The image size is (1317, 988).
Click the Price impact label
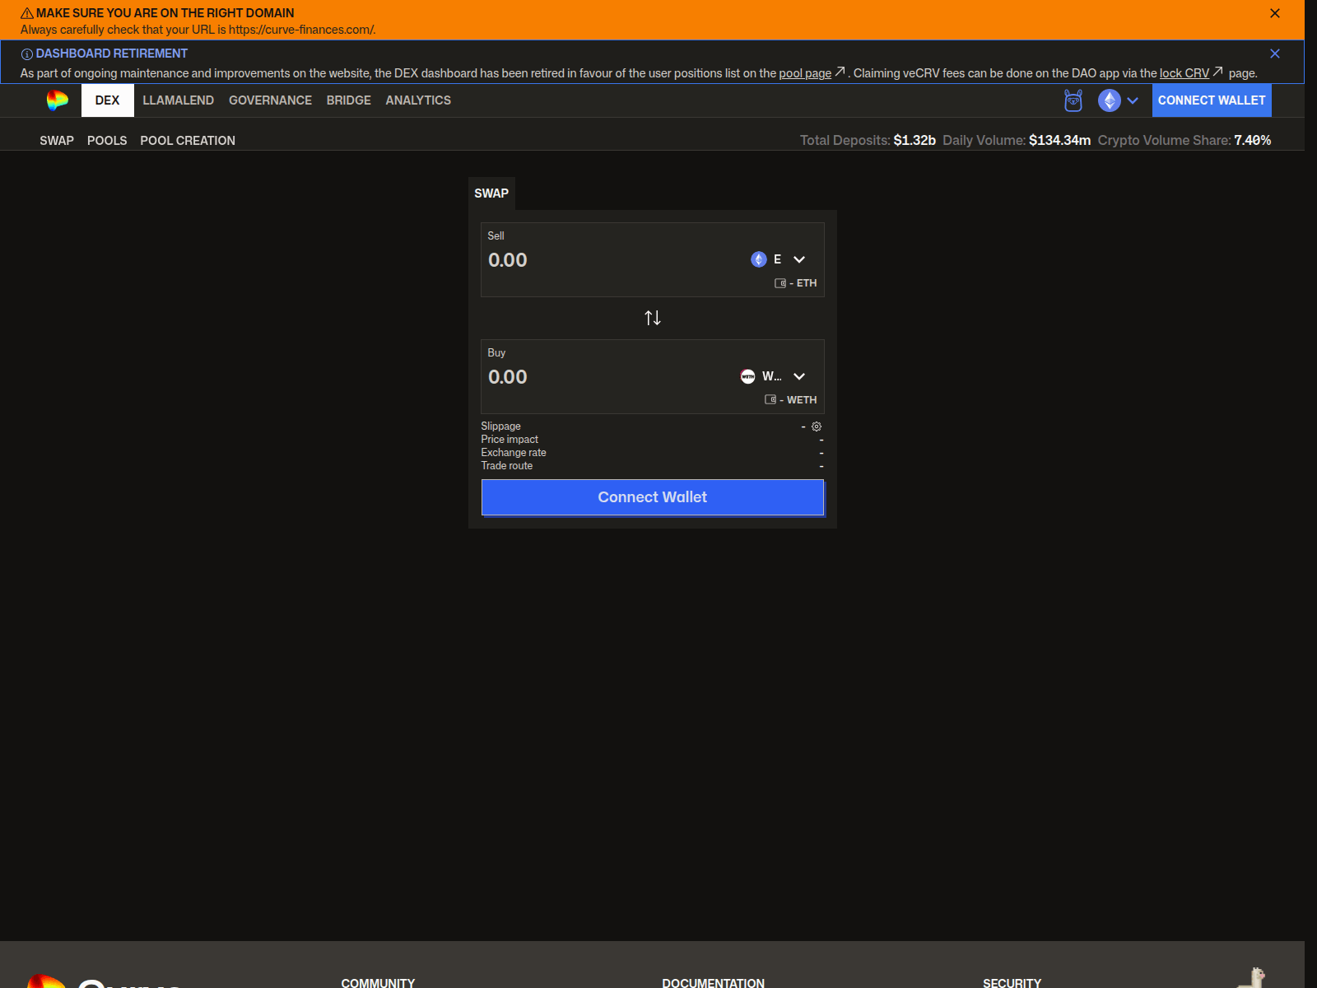510,440
